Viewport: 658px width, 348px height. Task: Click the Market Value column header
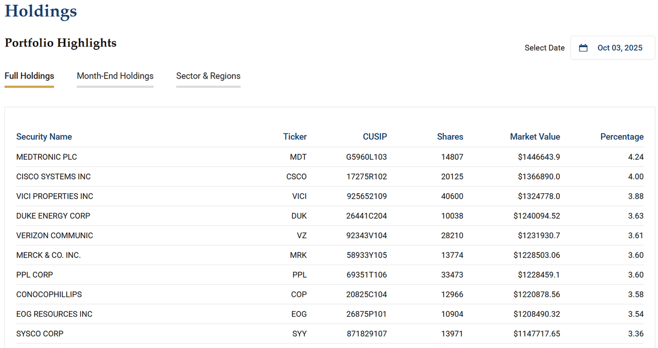(535, 137)
